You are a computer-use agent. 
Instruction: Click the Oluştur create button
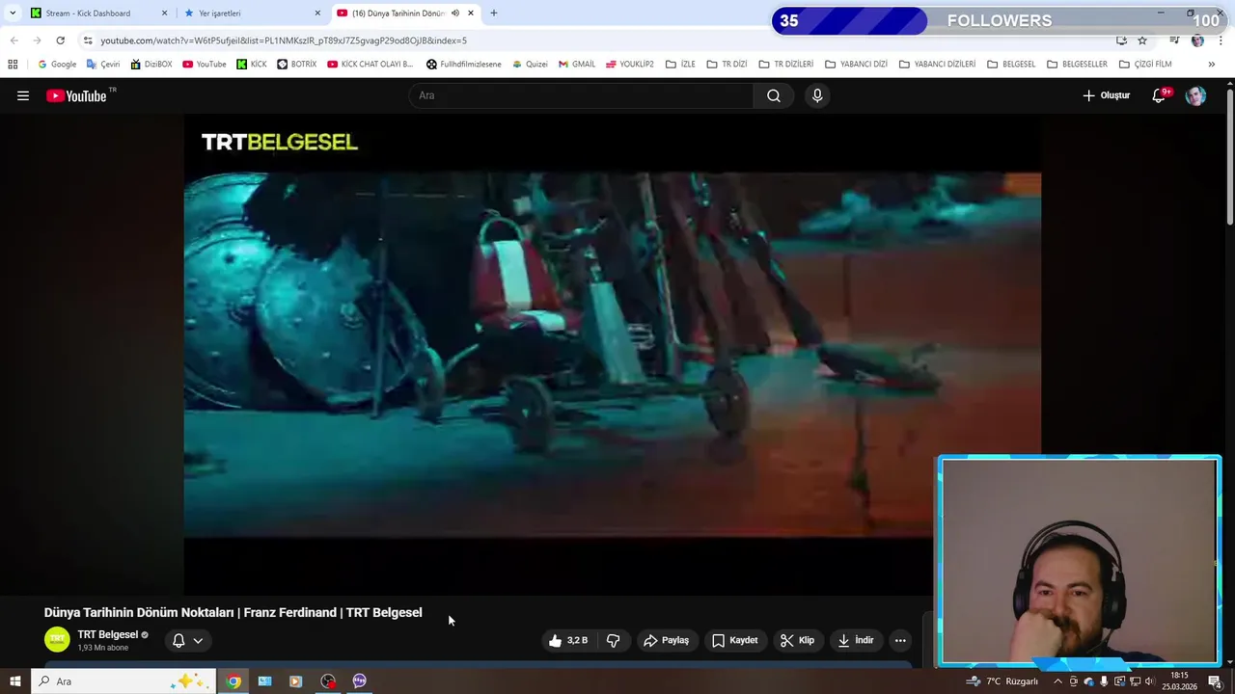tap(1106, 95)
